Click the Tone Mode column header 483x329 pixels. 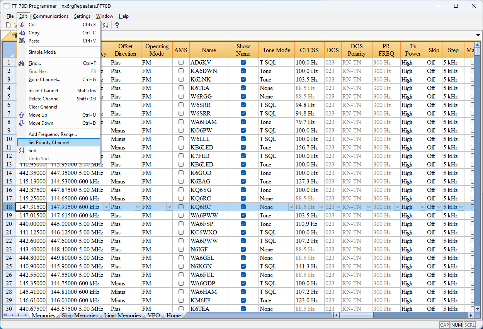point(277,50)
